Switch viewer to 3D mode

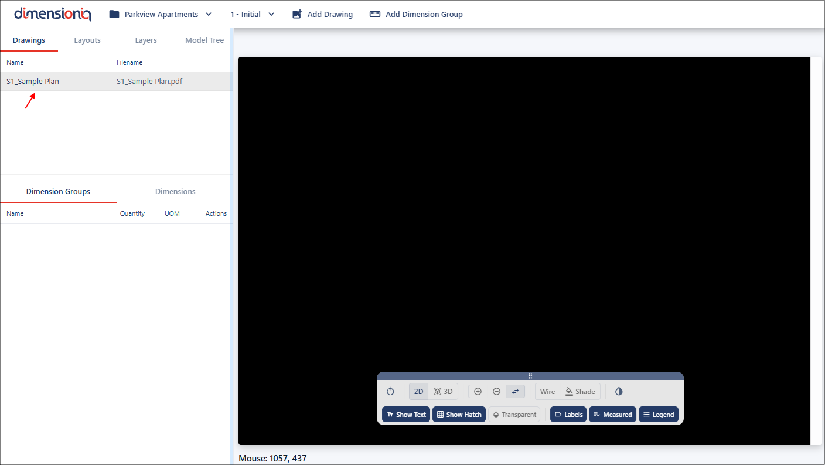coord(443,392)
